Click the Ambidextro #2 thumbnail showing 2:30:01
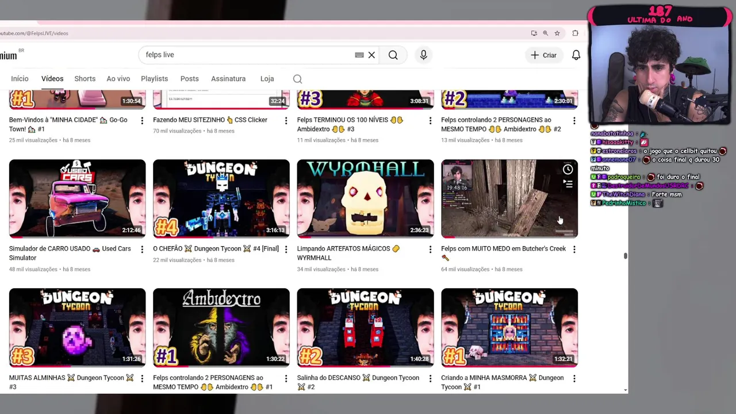This screenshot has height=414, width=736. tap(509, 99)
